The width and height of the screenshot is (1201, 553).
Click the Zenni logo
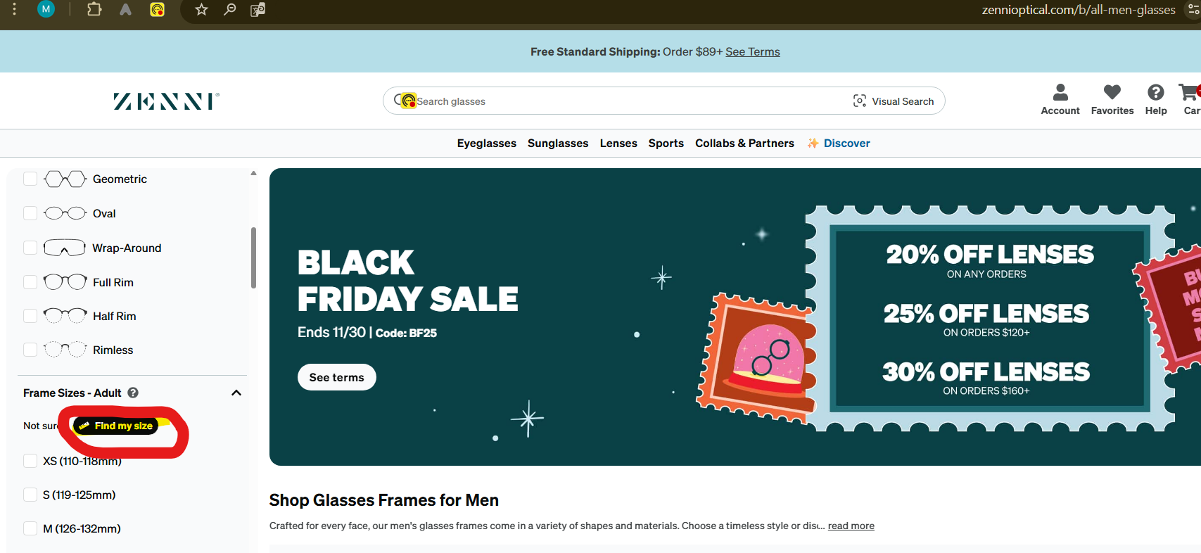pyautogui.click(x=166, y=101)
